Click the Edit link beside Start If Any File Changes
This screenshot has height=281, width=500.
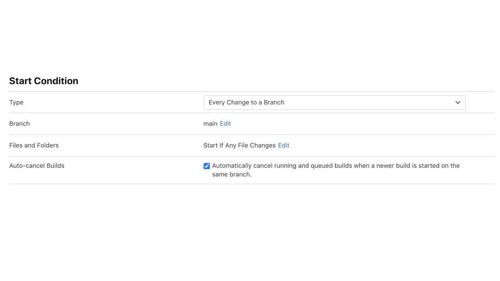(284, 145)
